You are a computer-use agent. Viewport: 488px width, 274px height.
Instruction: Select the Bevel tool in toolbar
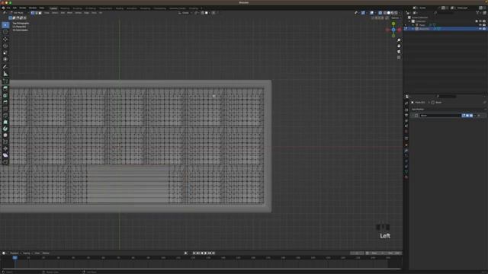(5, 102)
